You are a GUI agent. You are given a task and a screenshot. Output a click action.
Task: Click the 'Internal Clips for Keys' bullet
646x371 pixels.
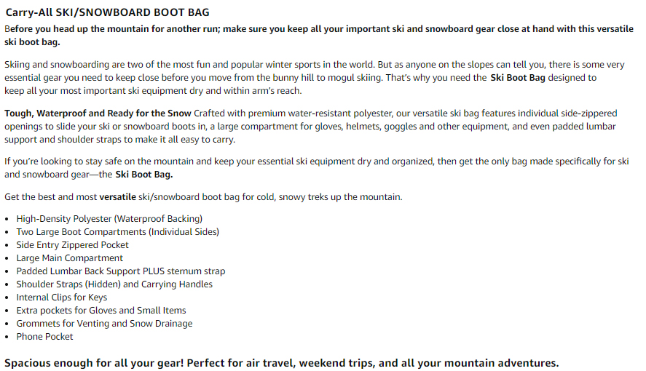[x=62, y=298]
